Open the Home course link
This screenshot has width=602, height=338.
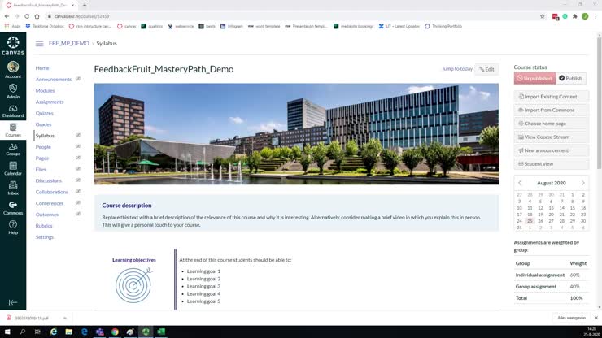[42, 68]
